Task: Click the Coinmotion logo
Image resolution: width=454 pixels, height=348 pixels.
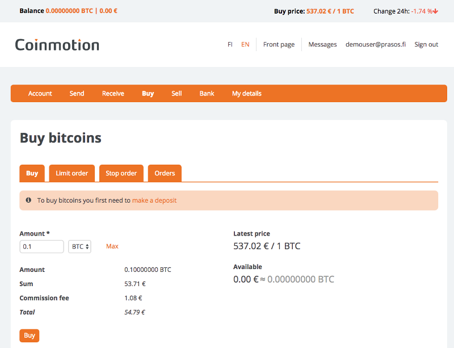Action: pyautogui.click(x=57, y=45)
